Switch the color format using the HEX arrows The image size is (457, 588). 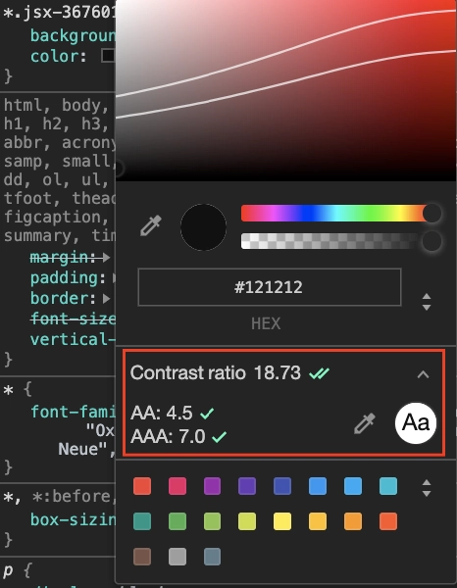click(427, 302)
